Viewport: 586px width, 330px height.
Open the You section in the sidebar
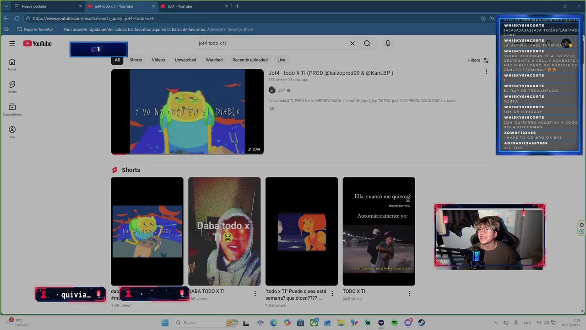click(x=12, y=132)
